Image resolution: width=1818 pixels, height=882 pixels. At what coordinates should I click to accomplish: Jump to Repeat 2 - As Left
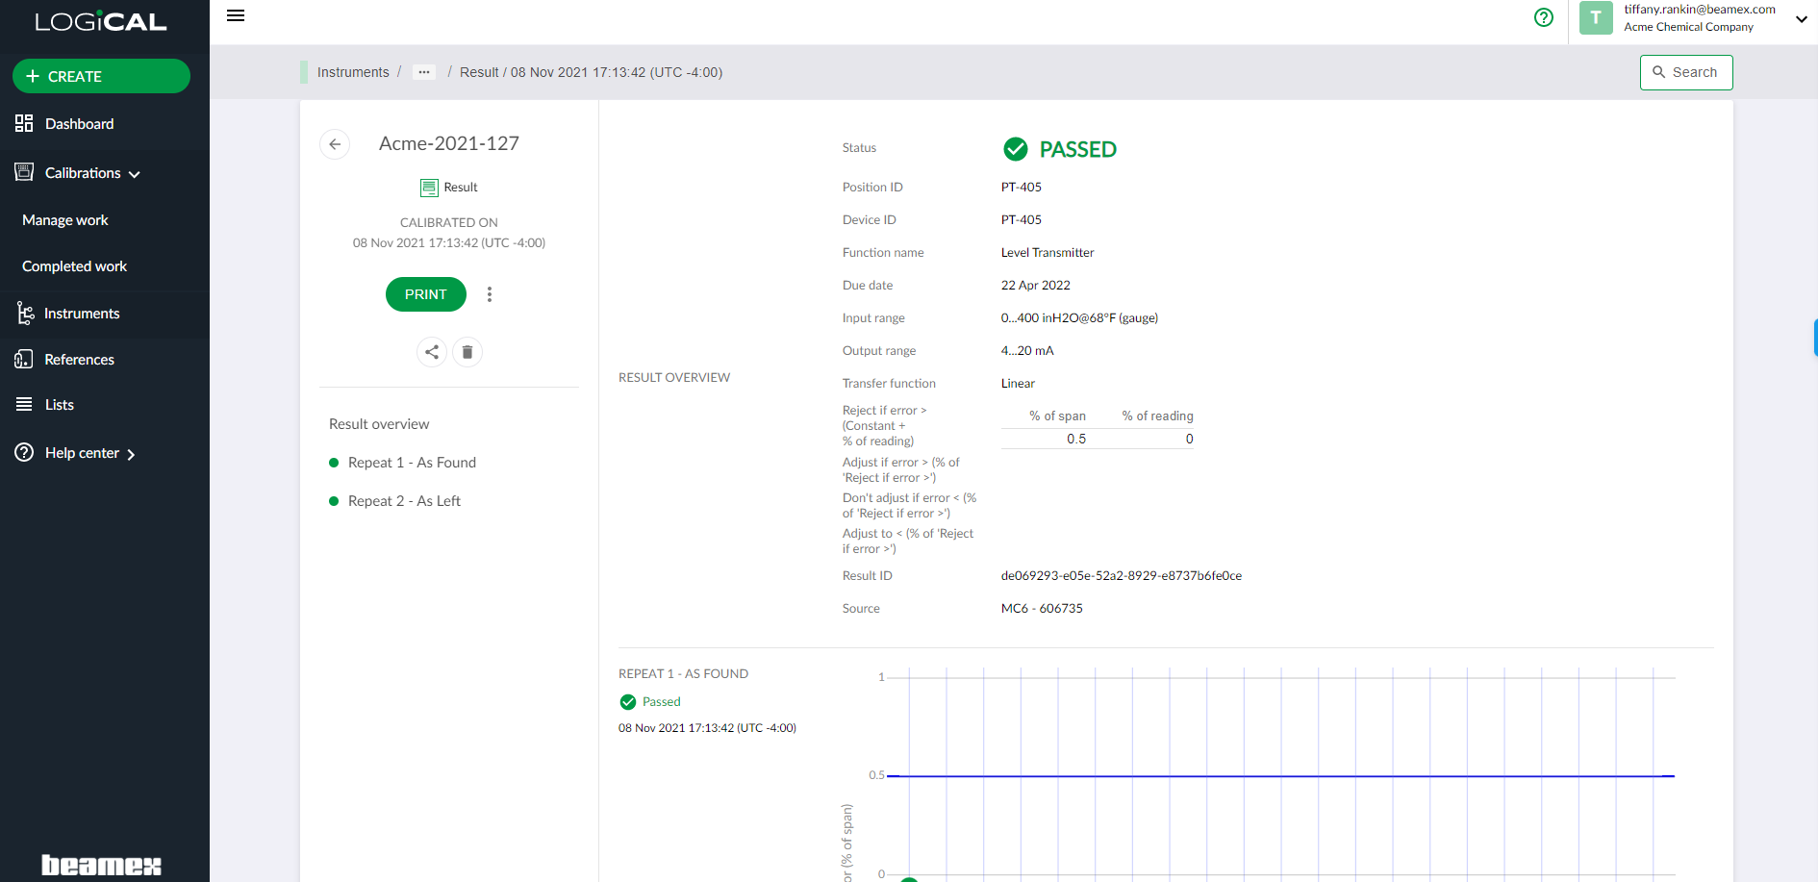[x=404, y=501]
